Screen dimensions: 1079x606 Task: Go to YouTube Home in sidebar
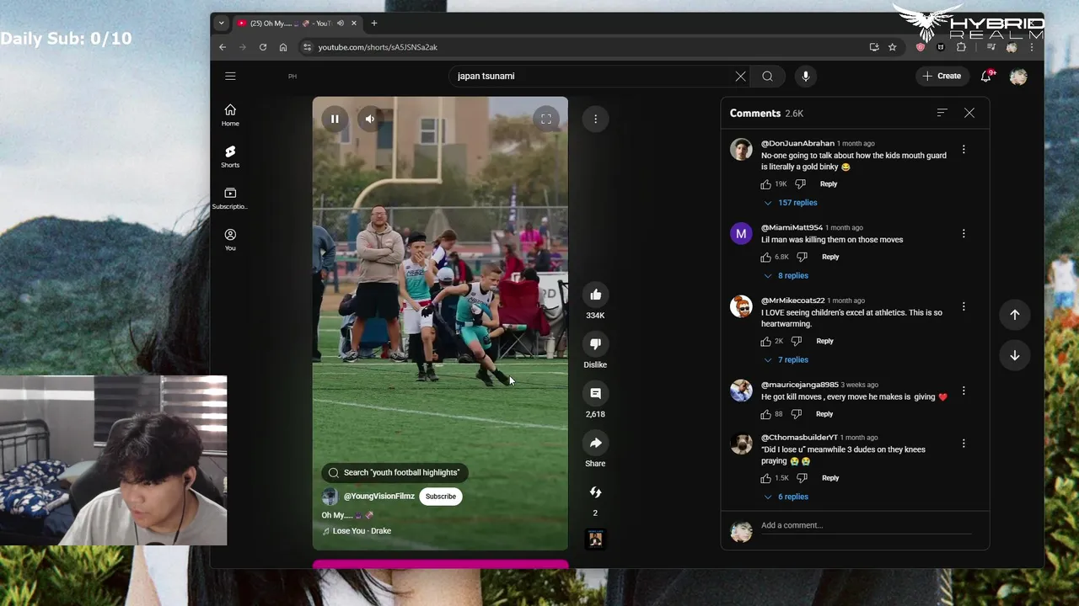tap(230, 115)
